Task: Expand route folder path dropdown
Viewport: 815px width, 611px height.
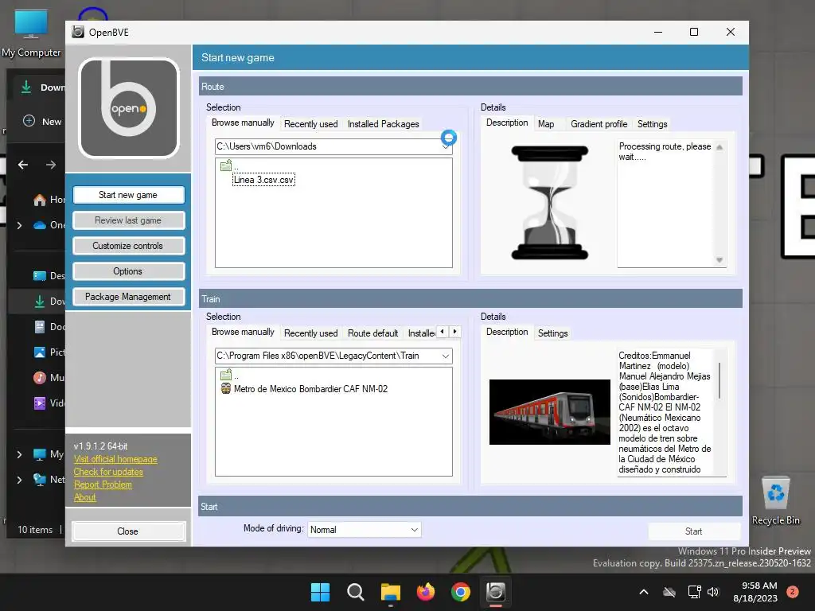Action: coord(446,147)
